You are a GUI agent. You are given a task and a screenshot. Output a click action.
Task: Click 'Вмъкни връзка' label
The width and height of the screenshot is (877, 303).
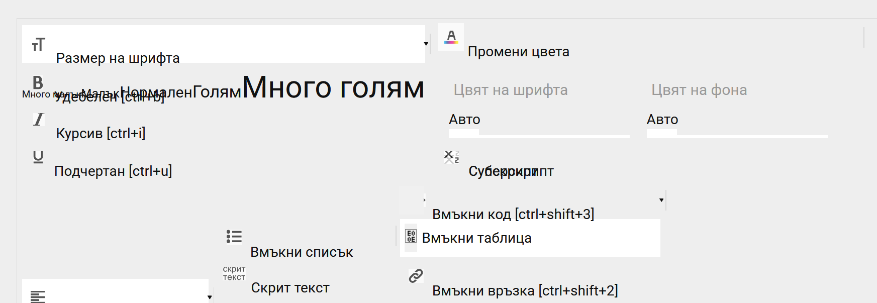(x=525, y=290)
